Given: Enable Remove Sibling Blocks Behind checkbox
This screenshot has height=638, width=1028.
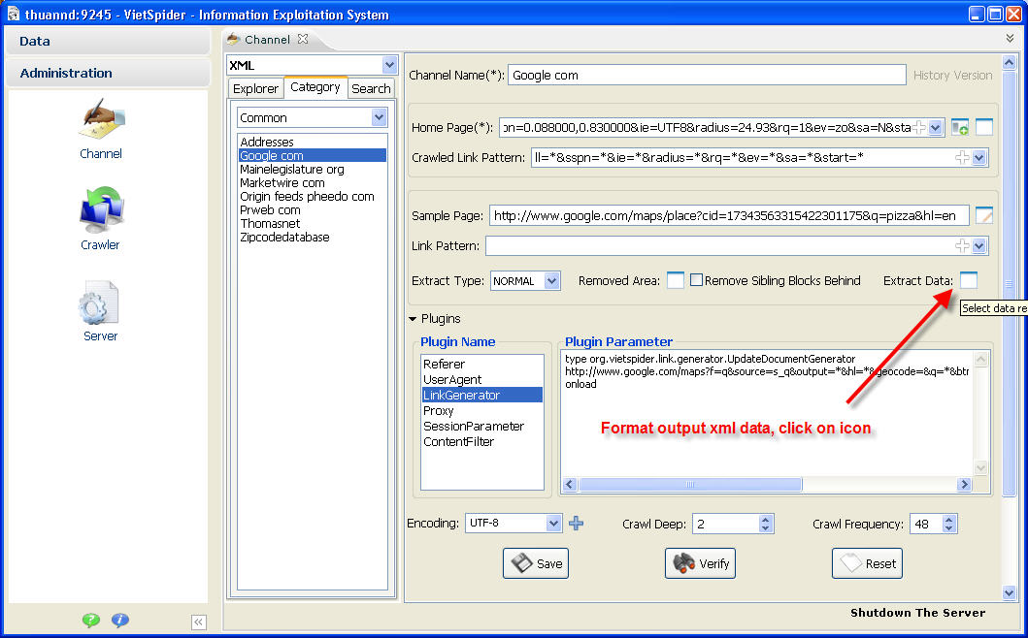Looking at the screenshot, I should (697, 280).
